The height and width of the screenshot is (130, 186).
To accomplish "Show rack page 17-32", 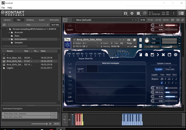I will click(150, 20).
